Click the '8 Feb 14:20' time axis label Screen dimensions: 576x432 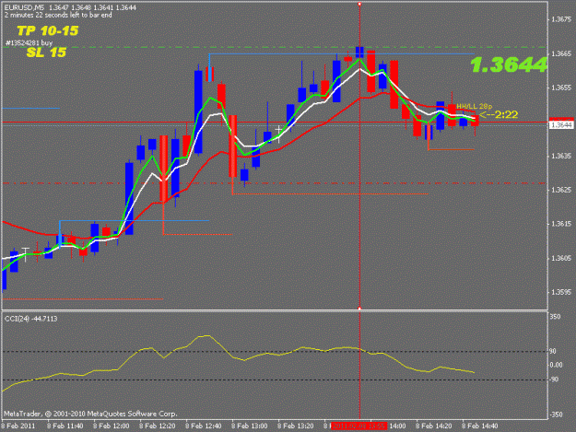[x=434, y=426]
